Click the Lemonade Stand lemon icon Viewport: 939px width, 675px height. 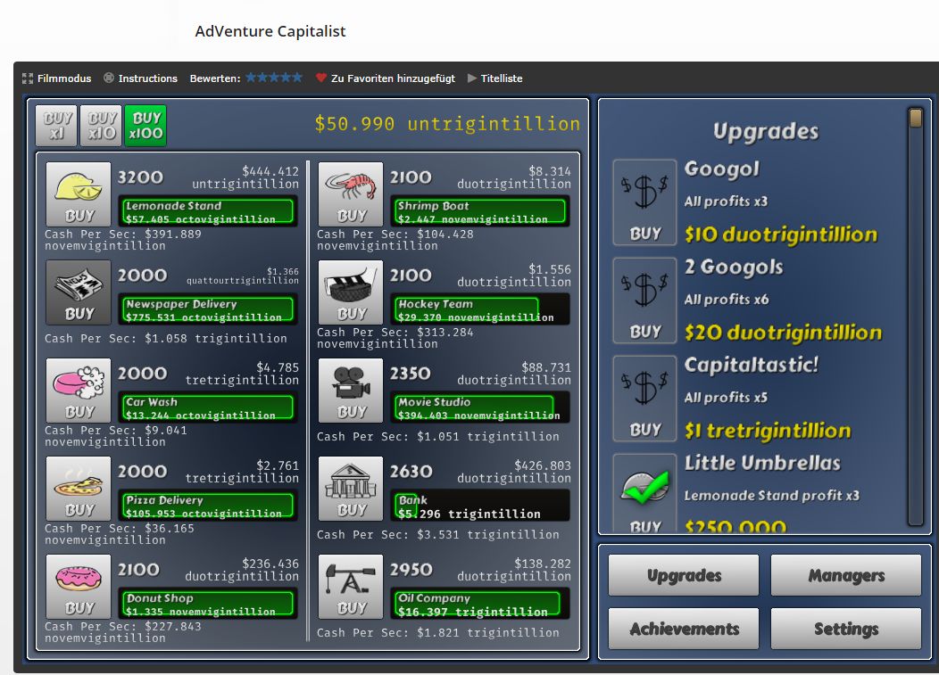click(79, 193)
